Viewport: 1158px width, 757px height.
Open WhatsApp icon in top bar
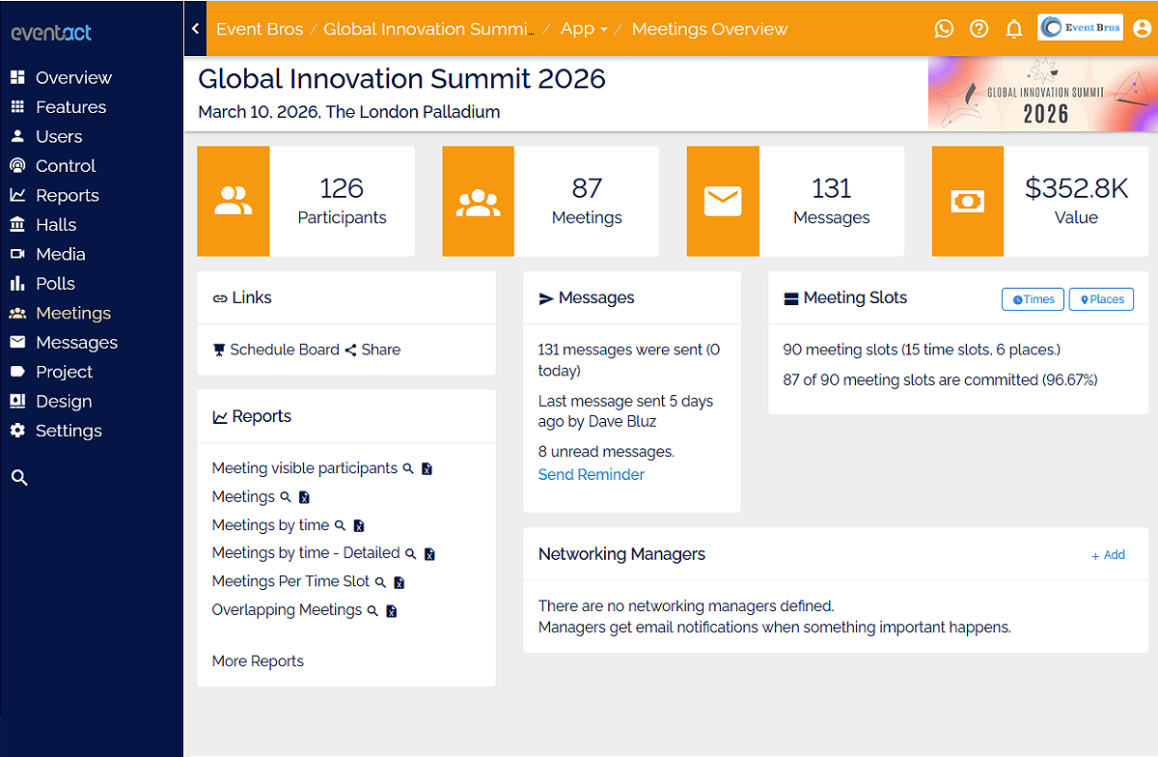tap(944, 29)
